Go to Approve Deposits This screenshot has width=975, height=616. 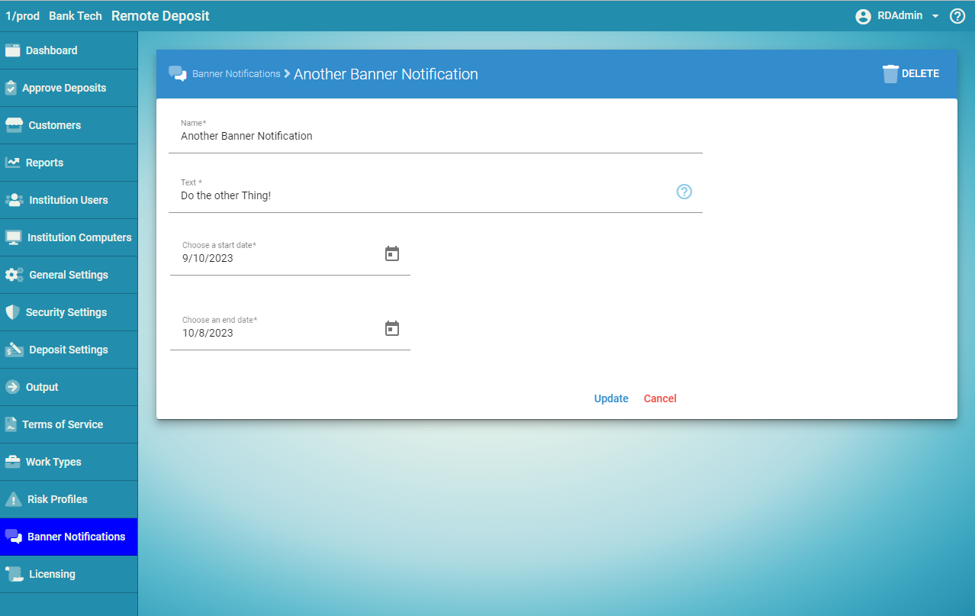point(69,88)
